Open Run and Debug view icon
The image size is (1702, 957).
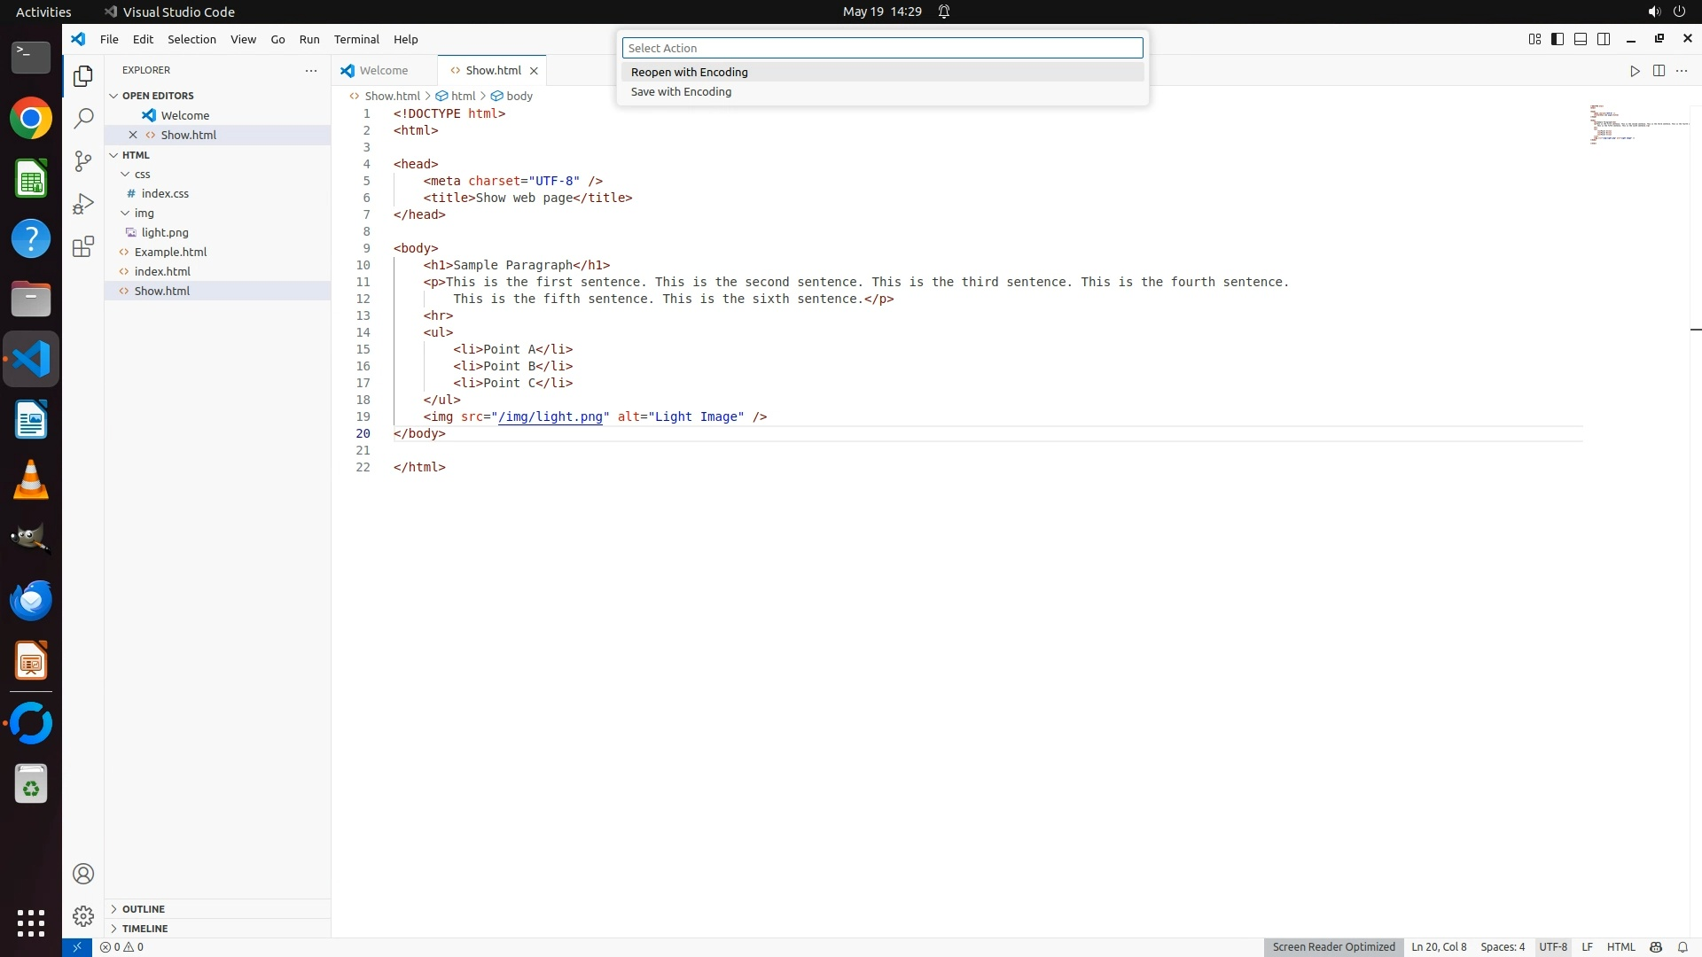(83, 204)
